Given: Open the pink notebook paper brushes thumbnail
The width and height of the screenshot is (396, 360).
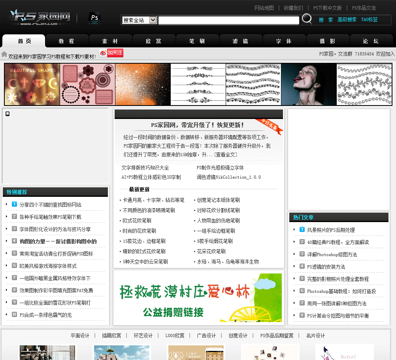Looking at the screenshot, I should 88,84.
